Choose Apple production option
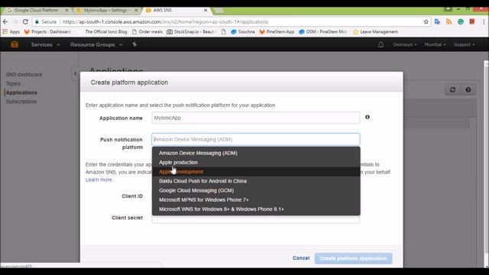This screenshot has height=275, width=489. 256,163
